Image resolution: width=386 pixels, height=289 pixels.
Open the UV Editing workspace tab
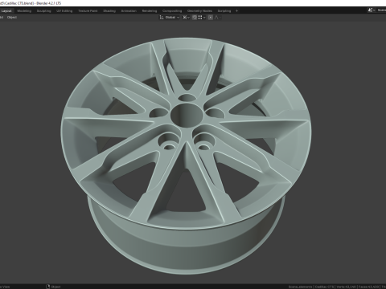point(64,11)
